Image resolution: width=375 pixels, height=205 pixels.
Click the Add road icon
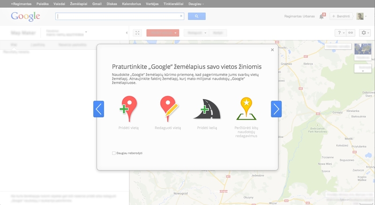207,109
